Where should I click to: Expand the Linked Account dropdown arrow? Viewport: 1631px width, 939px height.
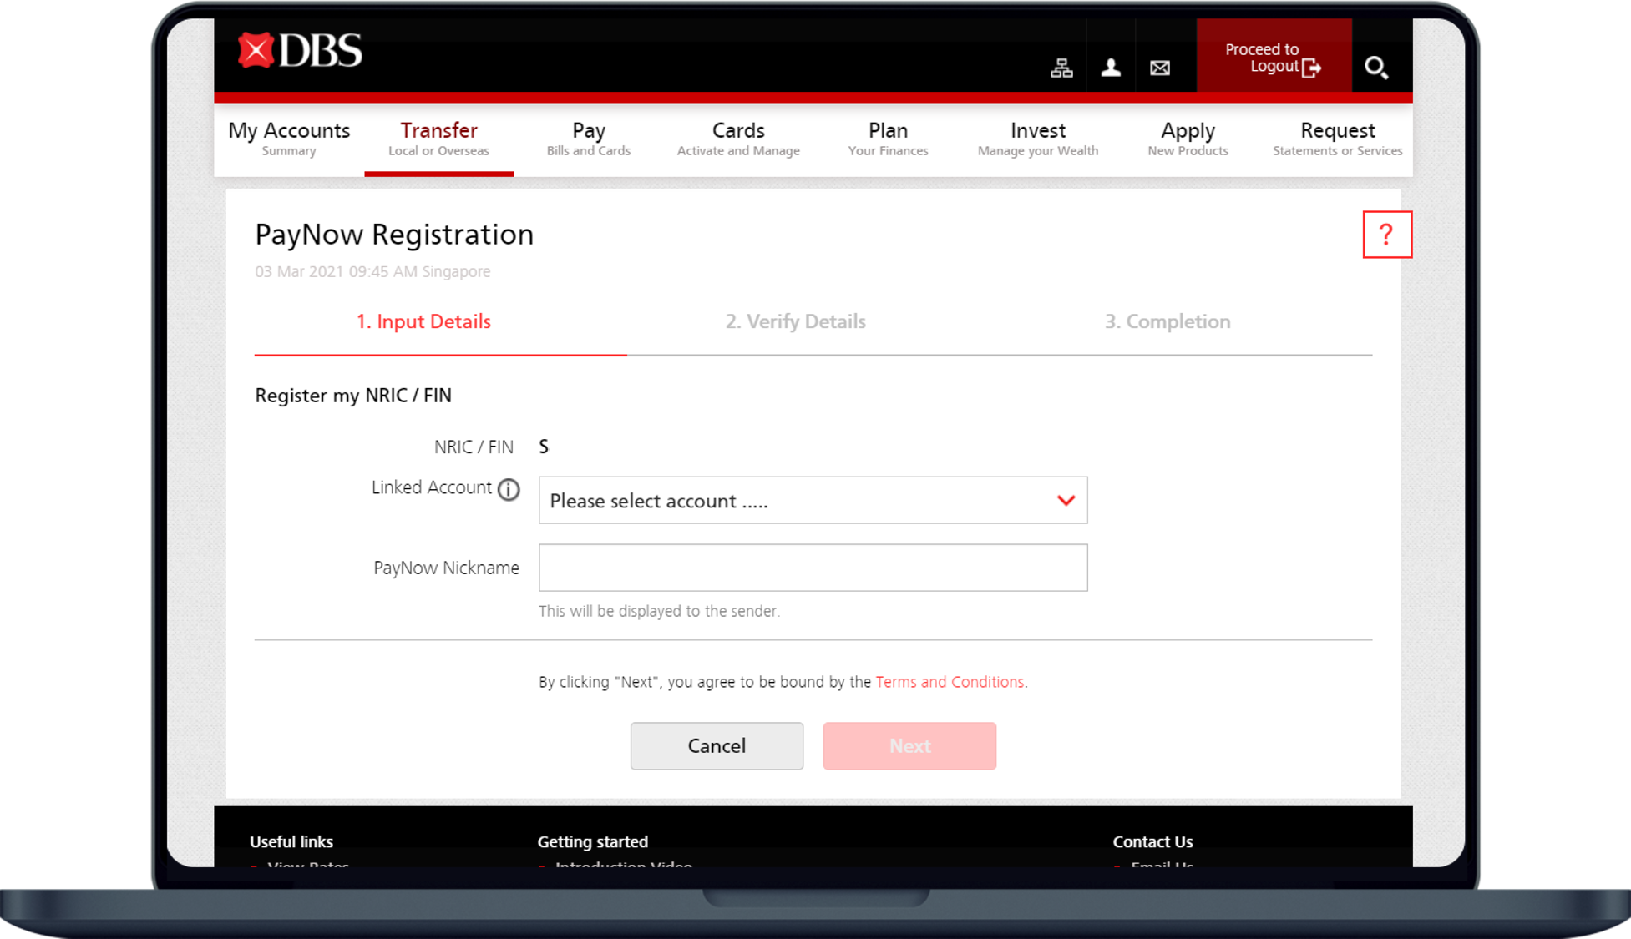(x=1065, y=500)
